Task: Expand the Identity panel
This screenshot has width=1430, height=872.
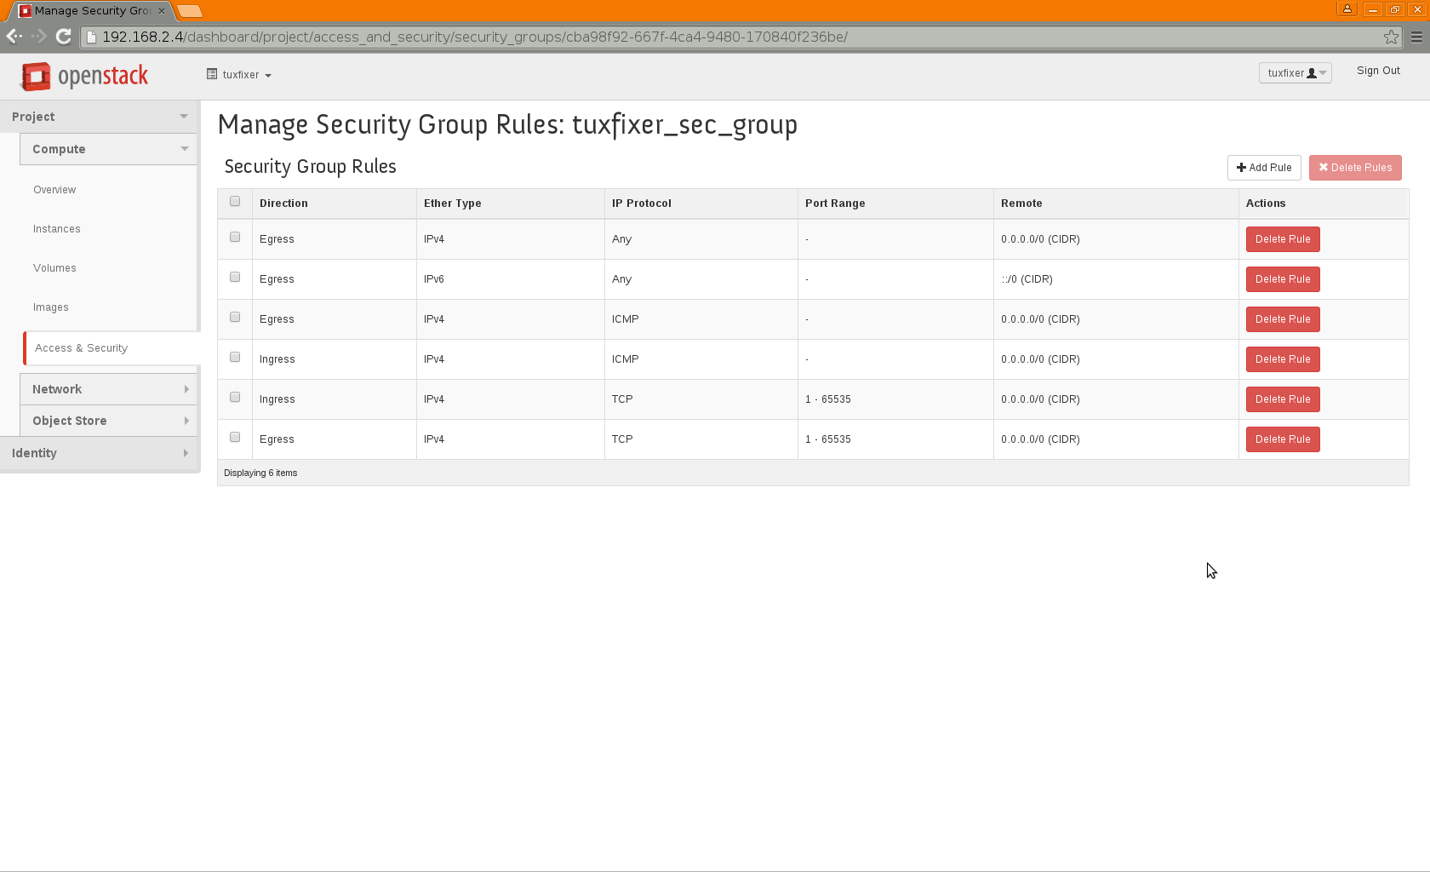Action: pos(100,453)
